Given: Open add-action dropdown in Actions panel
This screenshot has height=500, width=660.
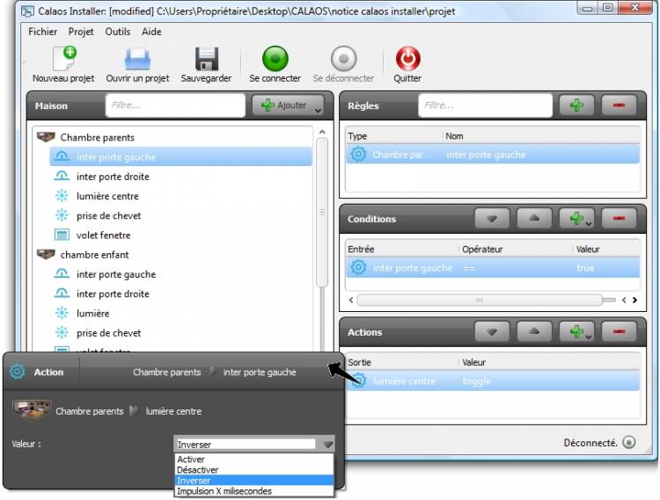Looking at the screenshot, I should pos(577,331).
